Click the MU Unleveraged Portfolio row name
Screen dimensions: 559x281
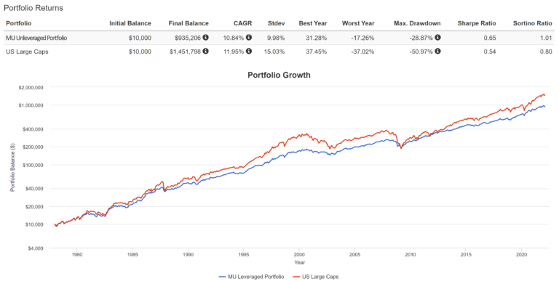pos(36,38)
